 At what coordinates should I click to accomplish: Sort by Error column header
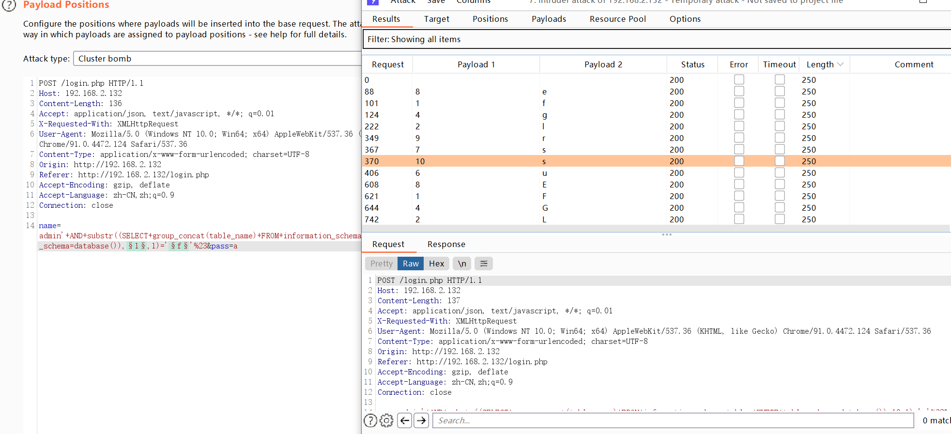(x=738, y=64)
